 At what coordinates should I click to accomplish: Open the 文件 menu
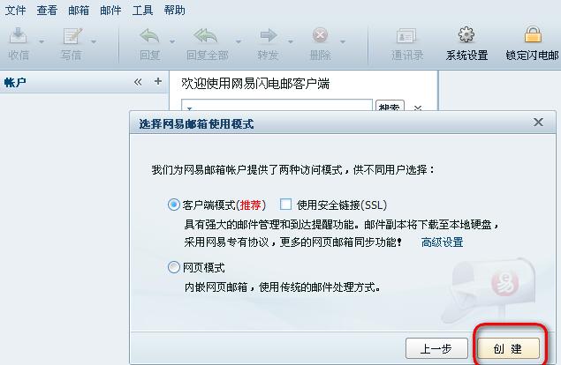15,10
